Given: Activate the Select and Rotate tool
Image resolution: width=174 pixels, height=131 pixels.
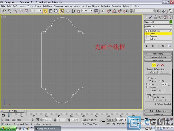Looking at the screenshot, I should [x=73, y=11].
